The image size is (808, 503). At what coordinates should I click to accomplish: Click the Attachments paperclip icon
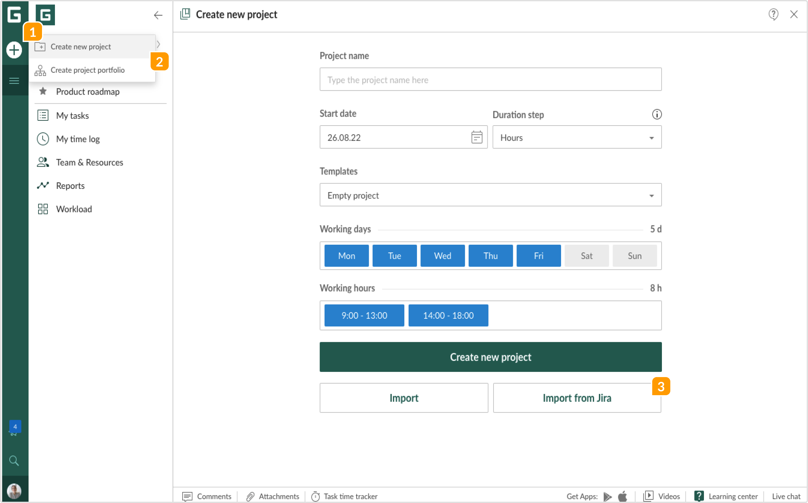point(250,496)
